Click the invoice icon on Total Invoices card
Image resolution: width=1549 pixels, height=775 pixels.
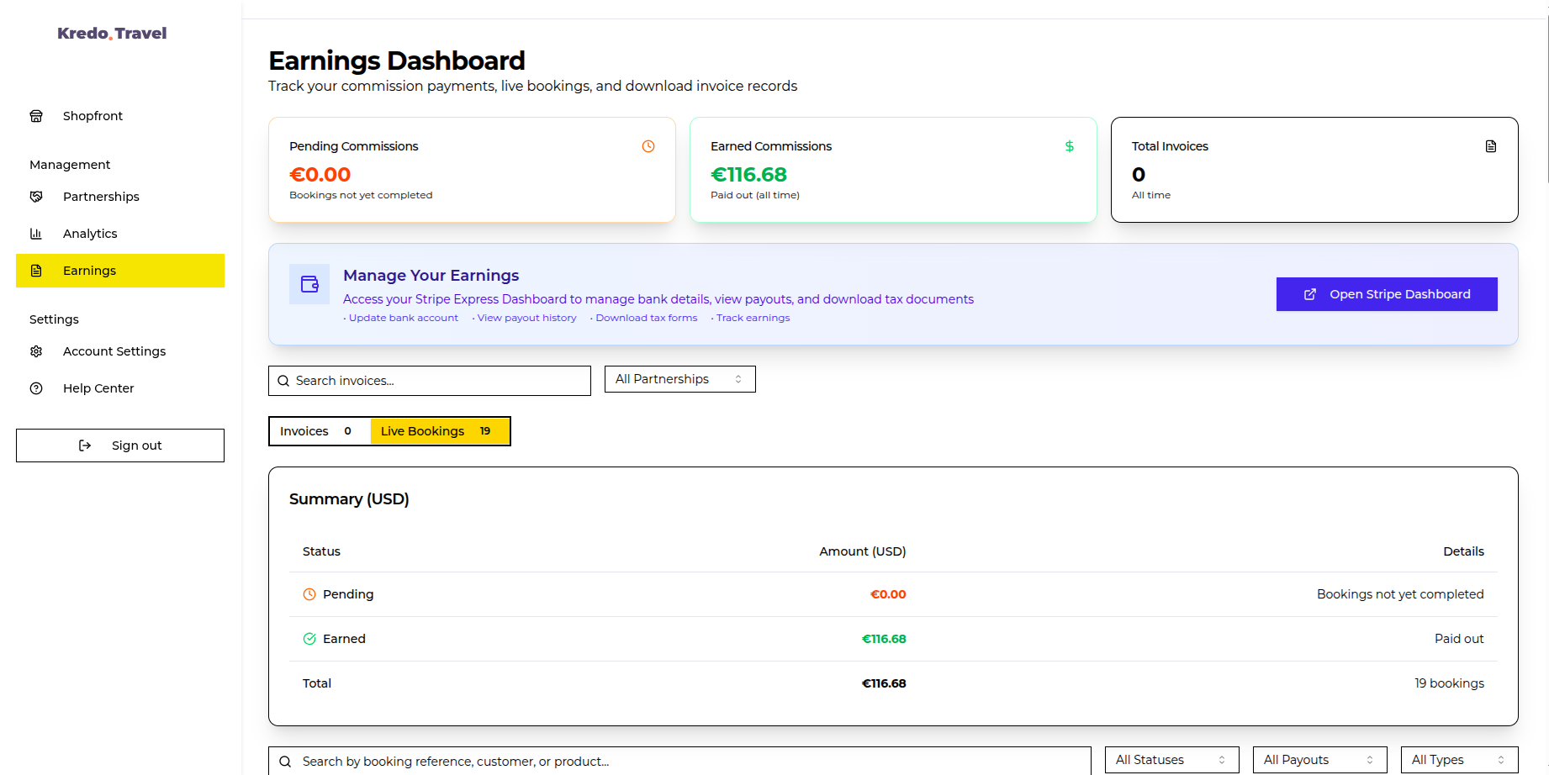[x=1491, y=145]
